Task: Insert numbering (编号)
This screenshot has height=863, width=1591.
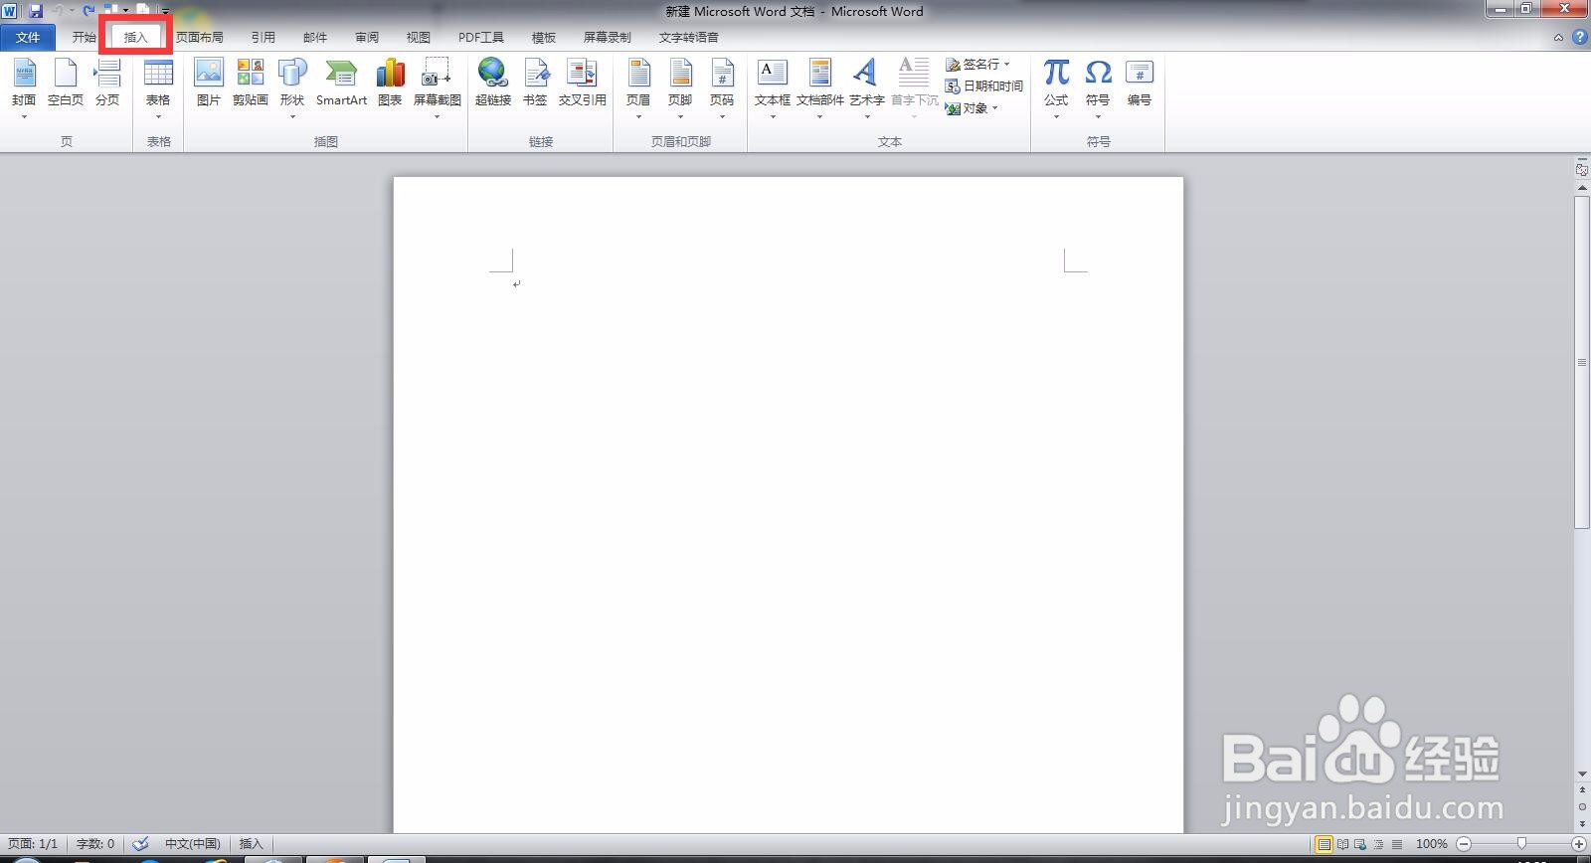Action: click(1140, 84)
